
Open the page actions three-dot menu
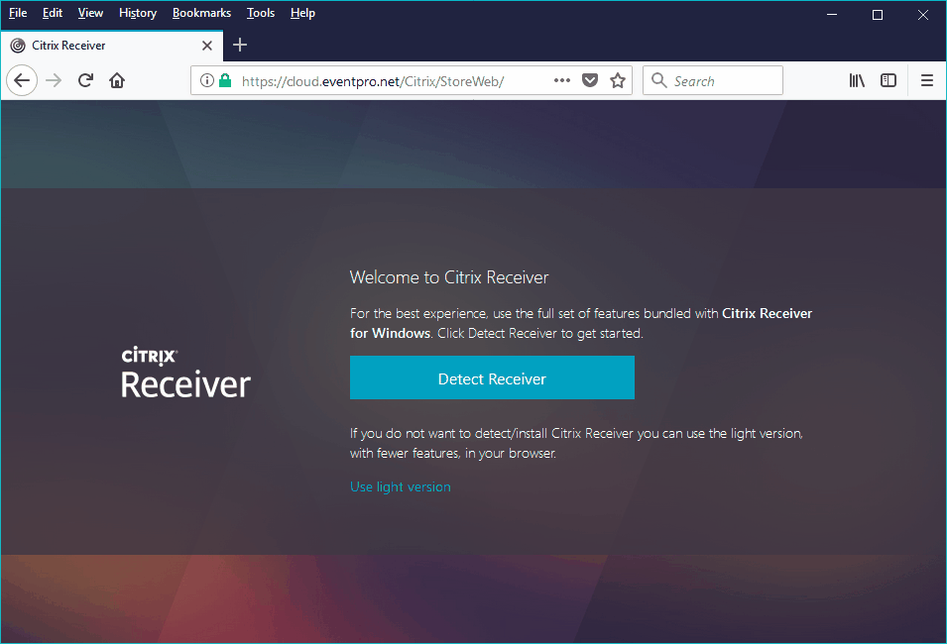point(561,80)
